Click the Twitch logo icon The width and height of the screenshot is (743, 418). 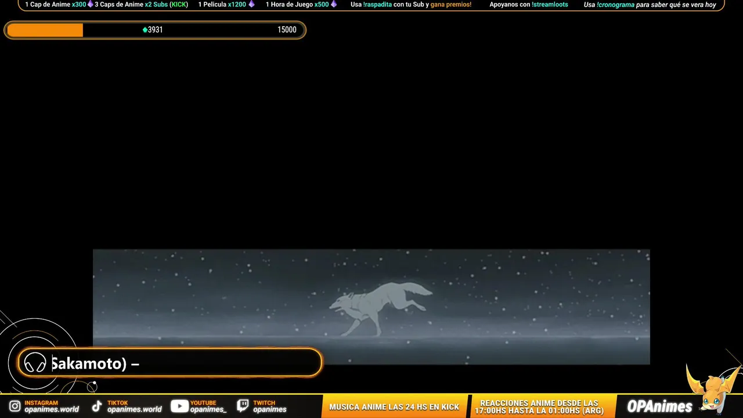pos(243,406)
